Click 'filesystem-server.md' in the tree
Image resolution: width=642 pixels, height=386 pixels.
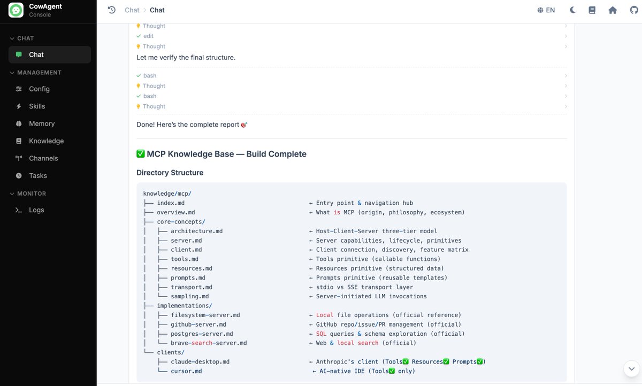point(205,315)
